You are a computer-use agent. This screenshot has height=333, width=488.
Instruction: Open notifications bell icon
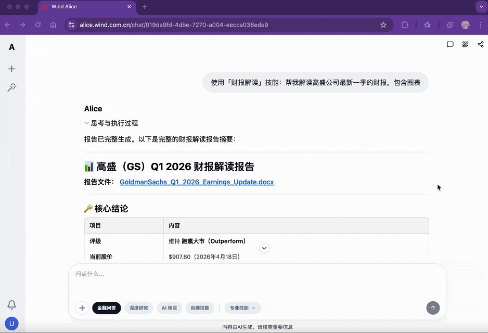tap(12, 305)
